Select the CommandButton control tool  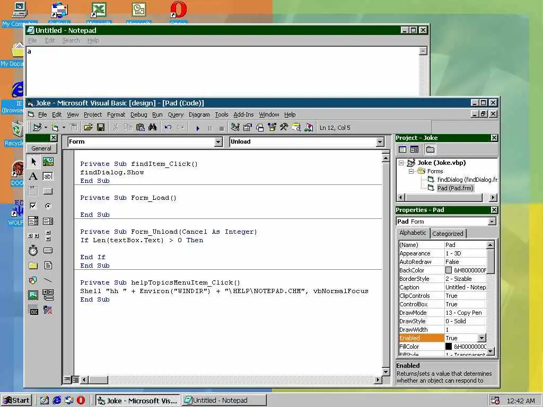point(48,191)
